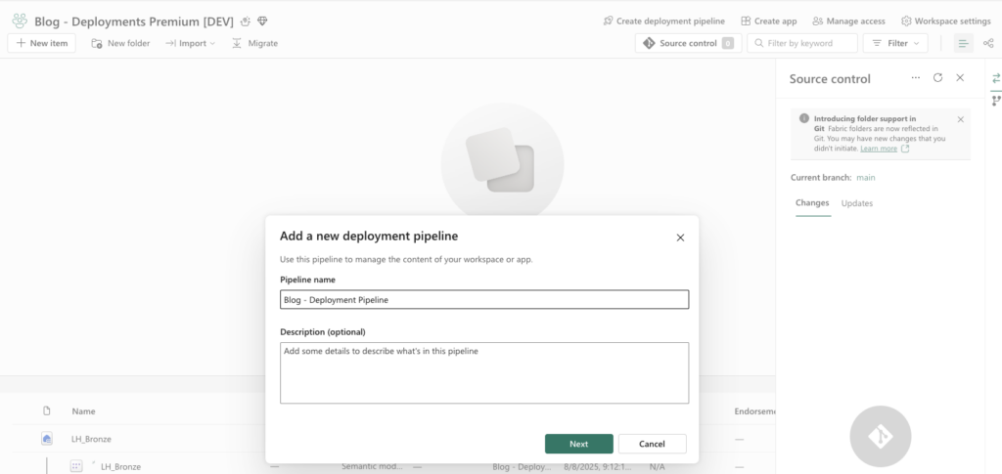Dismiss the Git folder support notification
Viewport: 1002px width, 474px height.
click(960, 119)
